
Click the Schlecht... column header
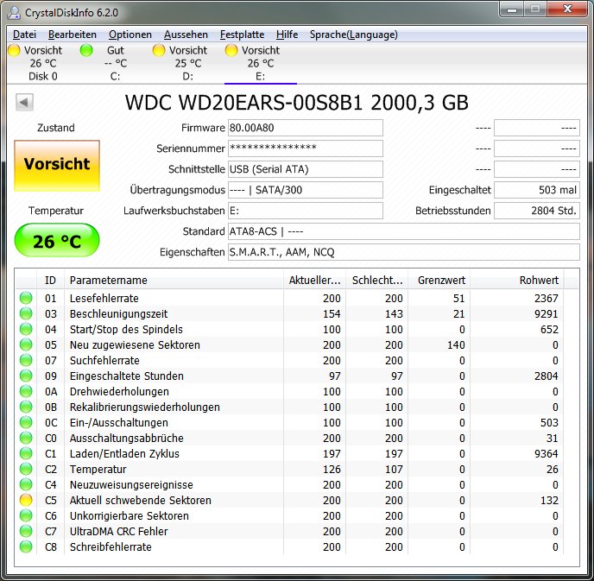[377, 281]
